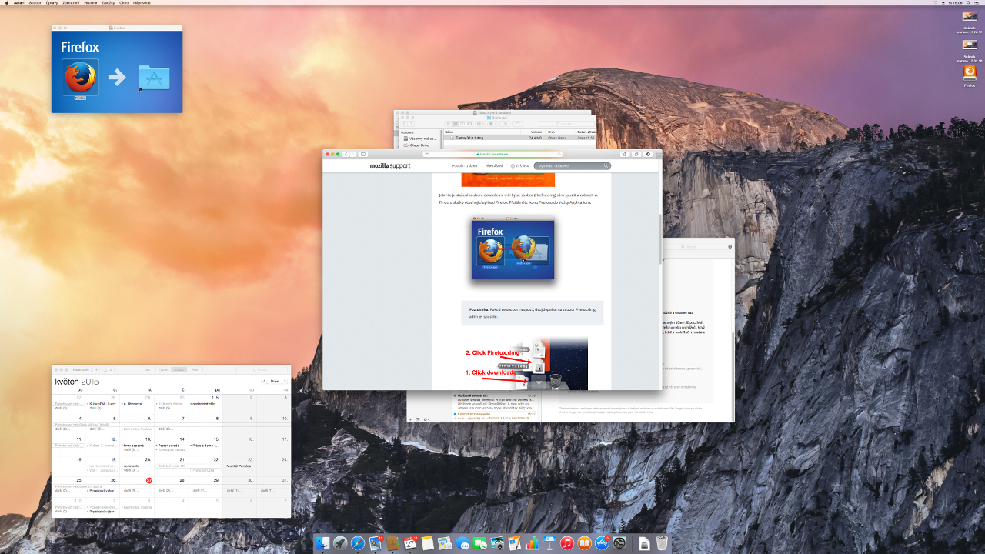985x554 pixels.
Task: Open the Notes app in the Dock
Action: point(427,542)
